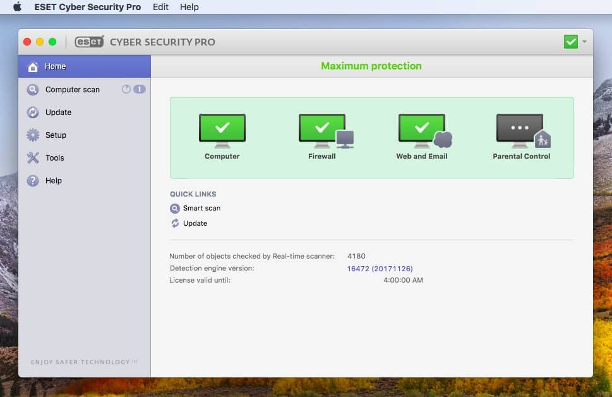Click the scan notification badge showing 1
Viewport: 612px width, 397px height.
140,89
